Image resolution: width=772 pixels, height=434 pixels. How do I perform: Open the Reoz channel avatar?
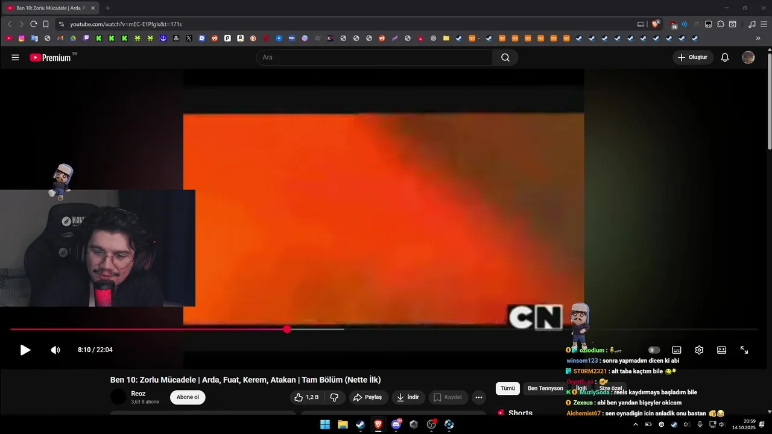119,397
